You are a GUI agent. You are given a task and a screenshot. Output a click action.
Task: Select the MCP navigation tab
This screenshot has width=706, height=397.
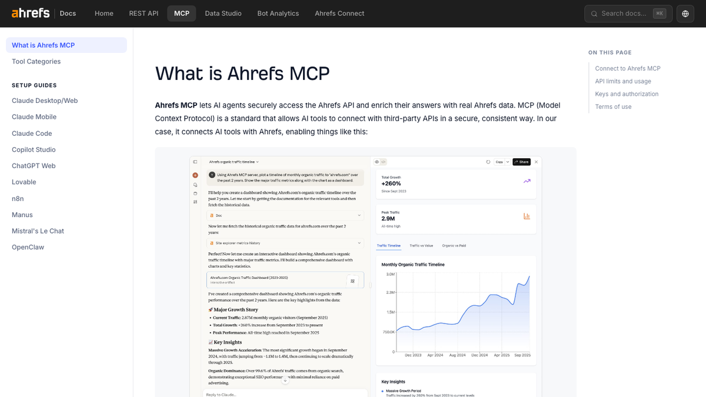click(x=182, y=14)
